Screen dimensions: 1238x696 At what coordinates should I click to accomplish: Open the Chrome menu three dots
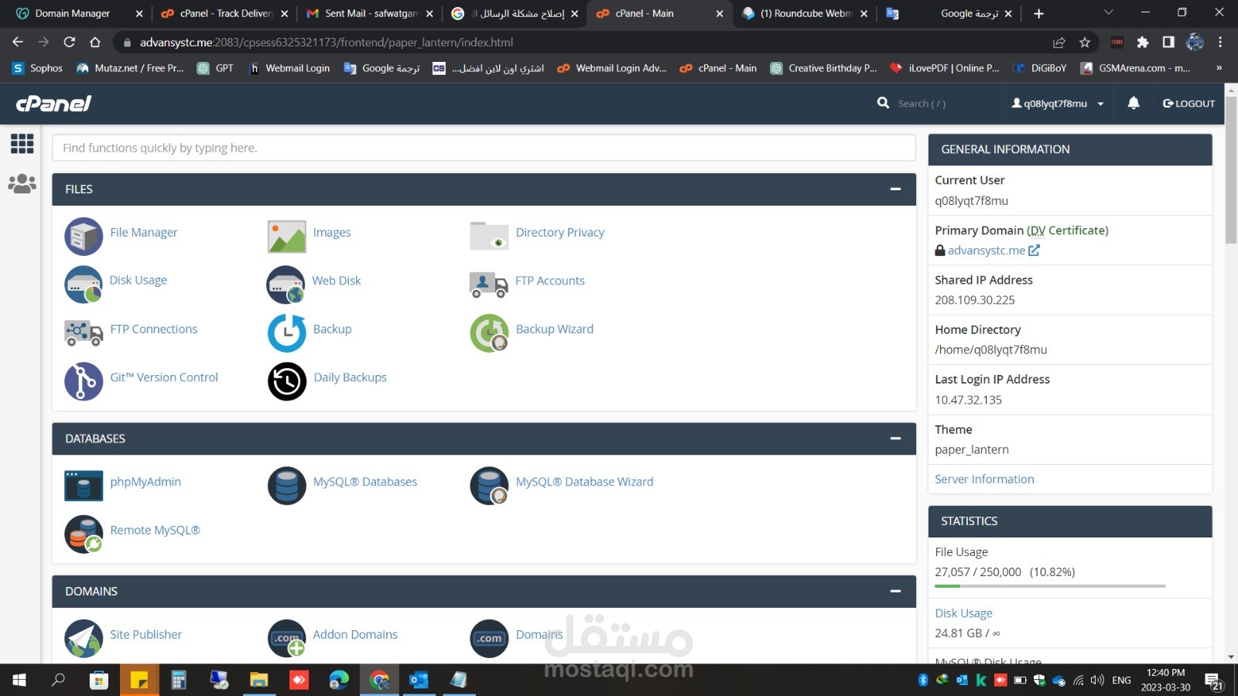pyautogui.click(x=1220, y=43)
